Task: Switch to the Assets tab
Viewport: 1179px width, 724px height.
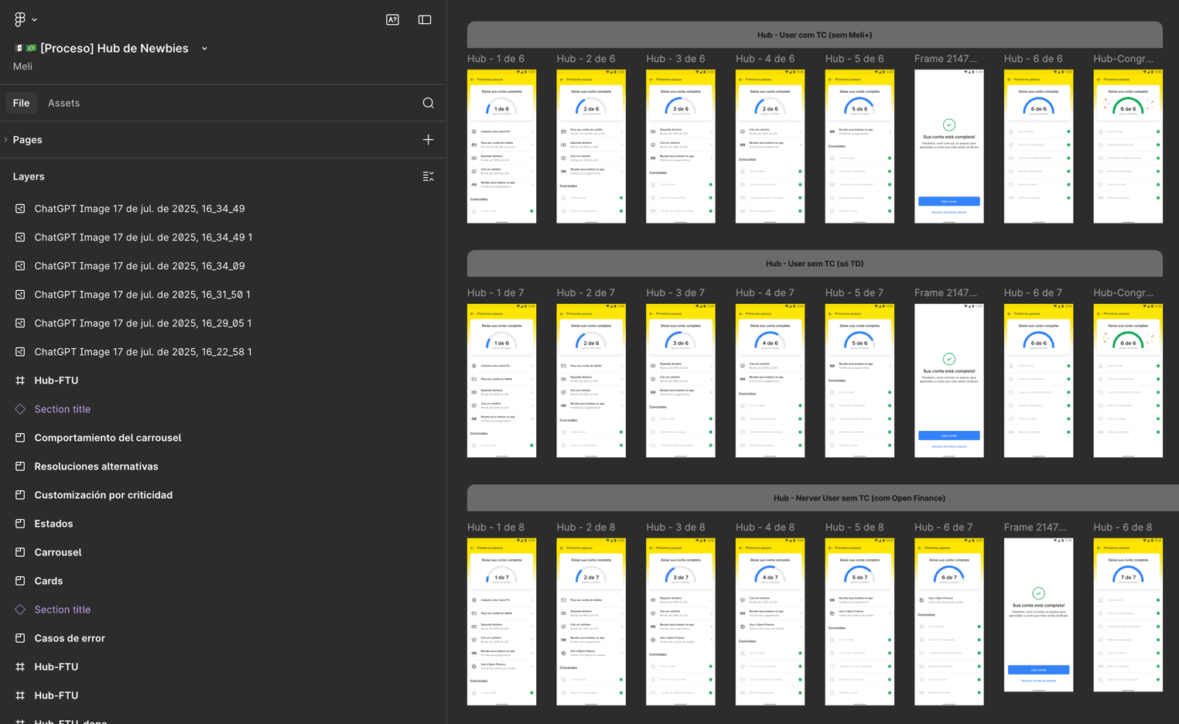Action: click(63, 103)
